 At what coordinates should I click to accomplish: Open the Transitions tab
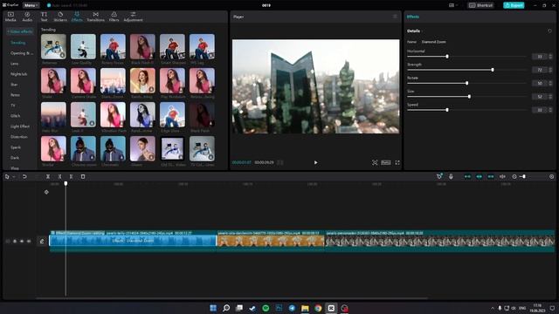click(x=95, y=17)
